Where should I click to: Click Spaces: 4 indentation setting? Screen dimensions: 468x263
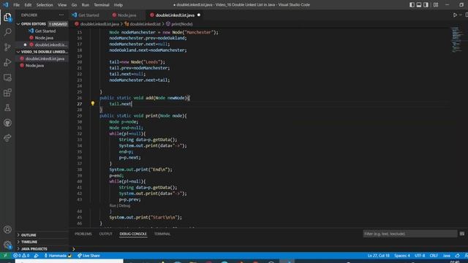[401, 256]
